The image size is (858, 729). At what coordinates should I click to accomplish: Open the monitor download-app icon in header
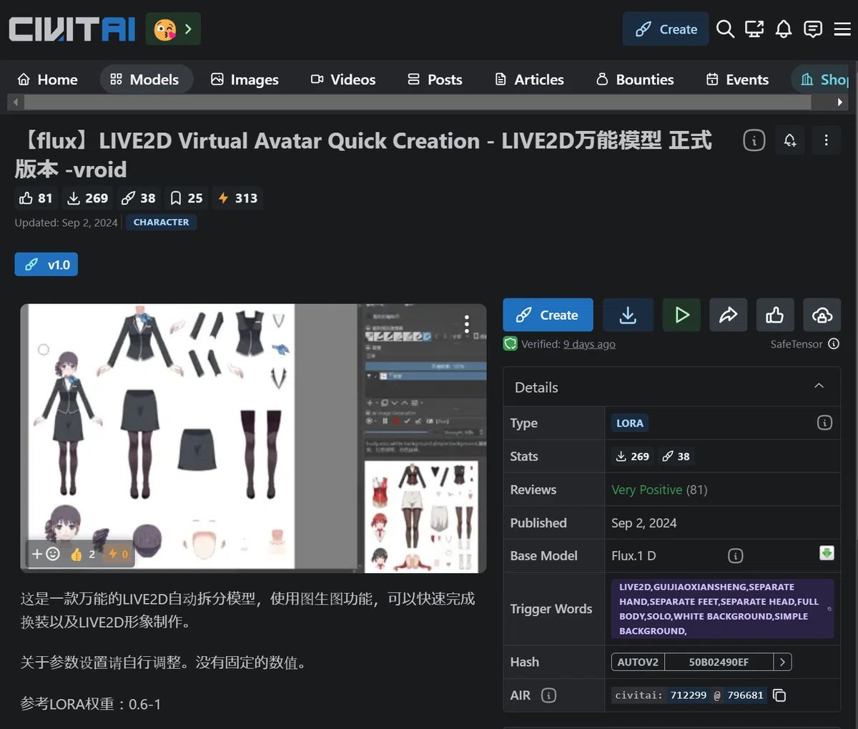(x=754, y=29)
